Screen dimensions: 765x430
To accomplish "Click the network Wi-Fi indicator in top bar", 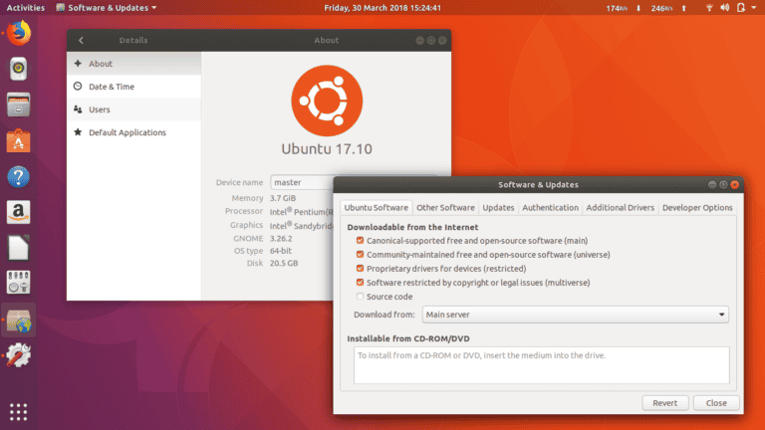I will tap(709, 8).
